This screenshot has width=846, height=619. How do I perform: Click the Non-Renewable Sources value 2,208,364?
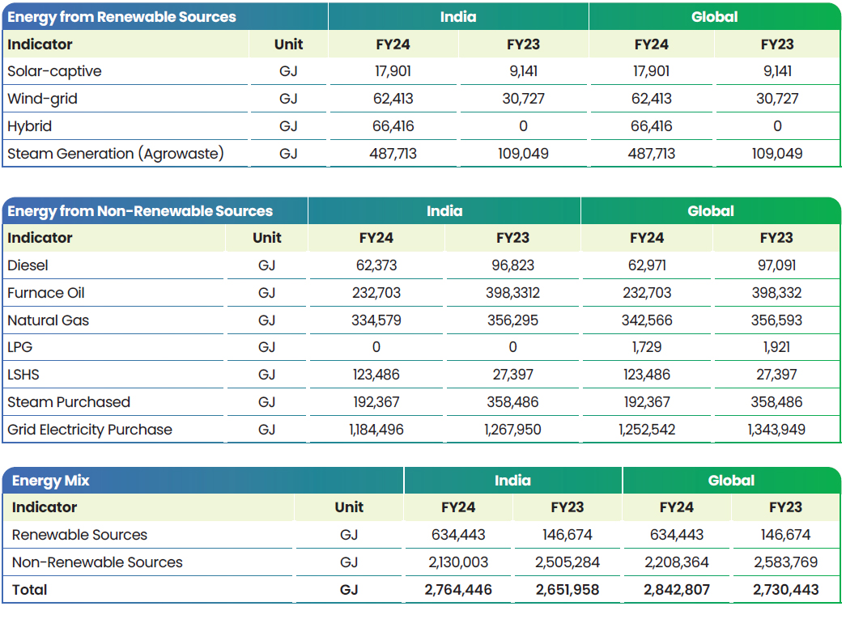pos(677,562)
